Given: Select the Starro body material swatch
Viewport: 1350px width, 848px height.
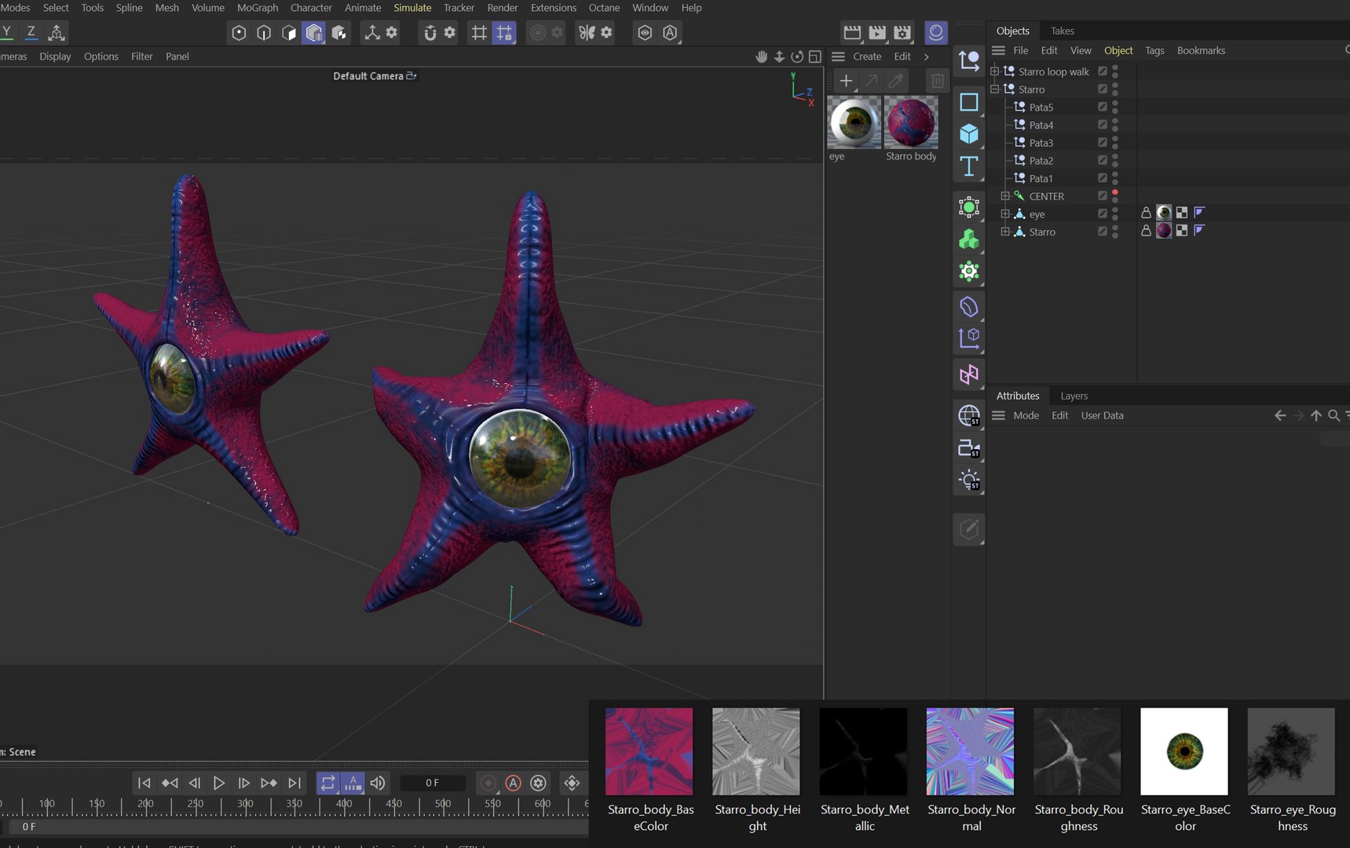Looking at the screenshot, I should 911,122.
